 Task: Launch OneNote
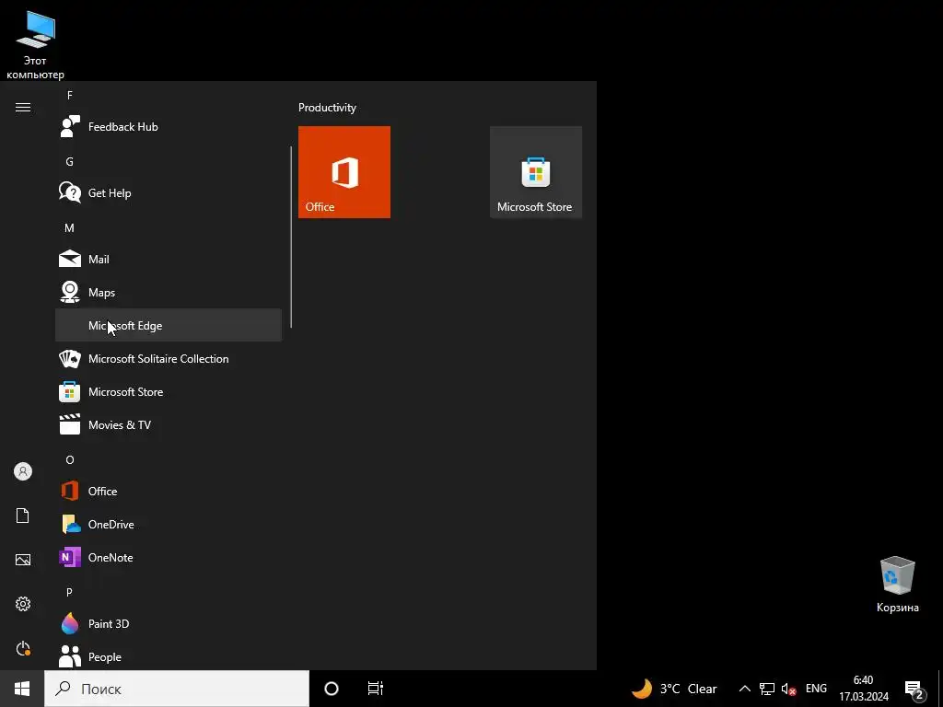(169, 557)
